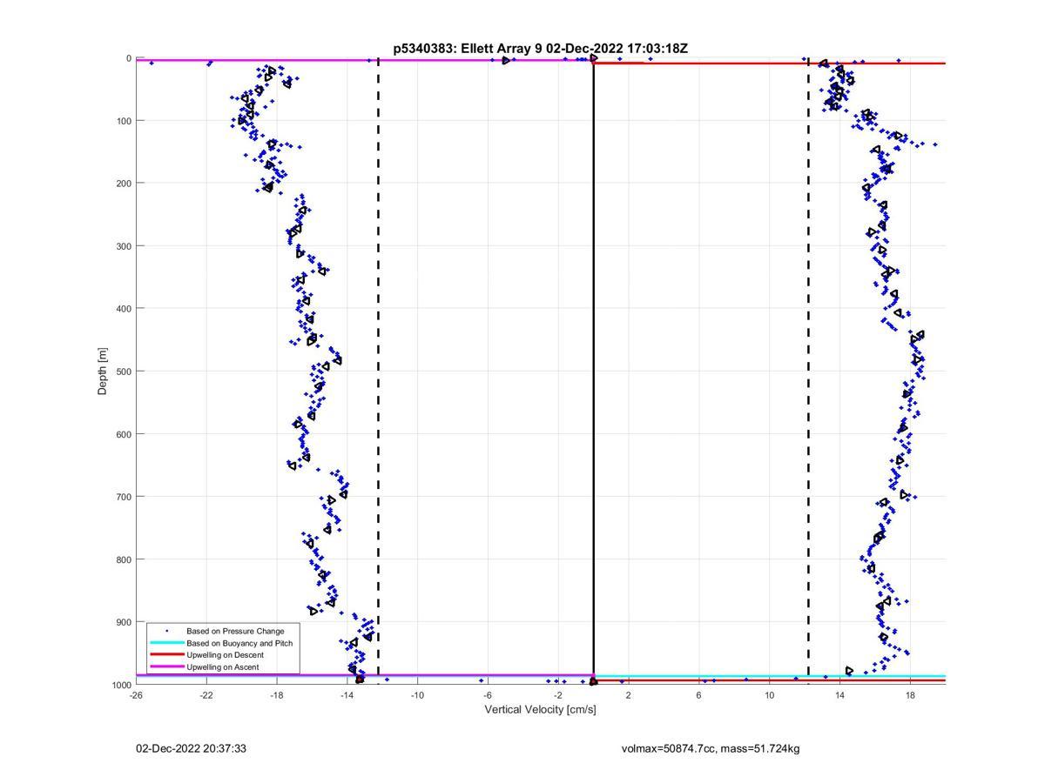Screen dimensions: 1045x770
Task: Click y-axis tick label 1000
Action: 121,685
